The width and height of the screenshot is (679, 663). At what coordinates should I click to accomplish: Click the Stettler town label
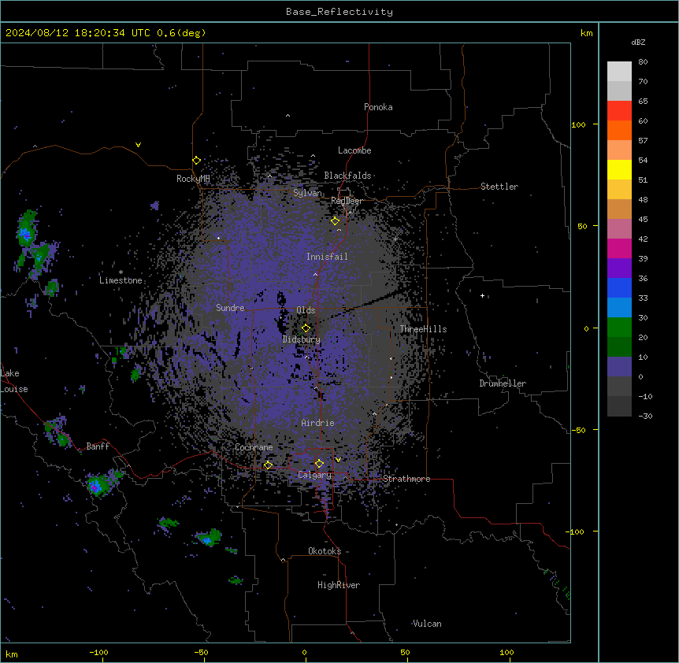coord(499,187)
